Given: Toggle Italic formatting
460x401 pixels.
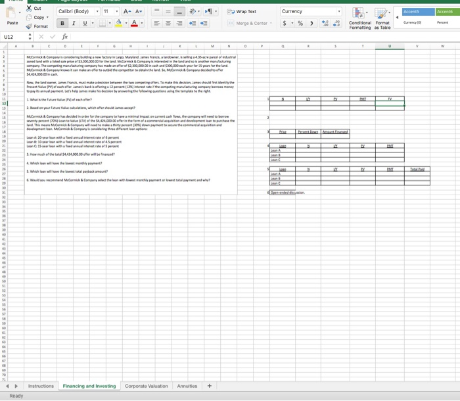Looking at the screenshot, I should click(74, 23).
